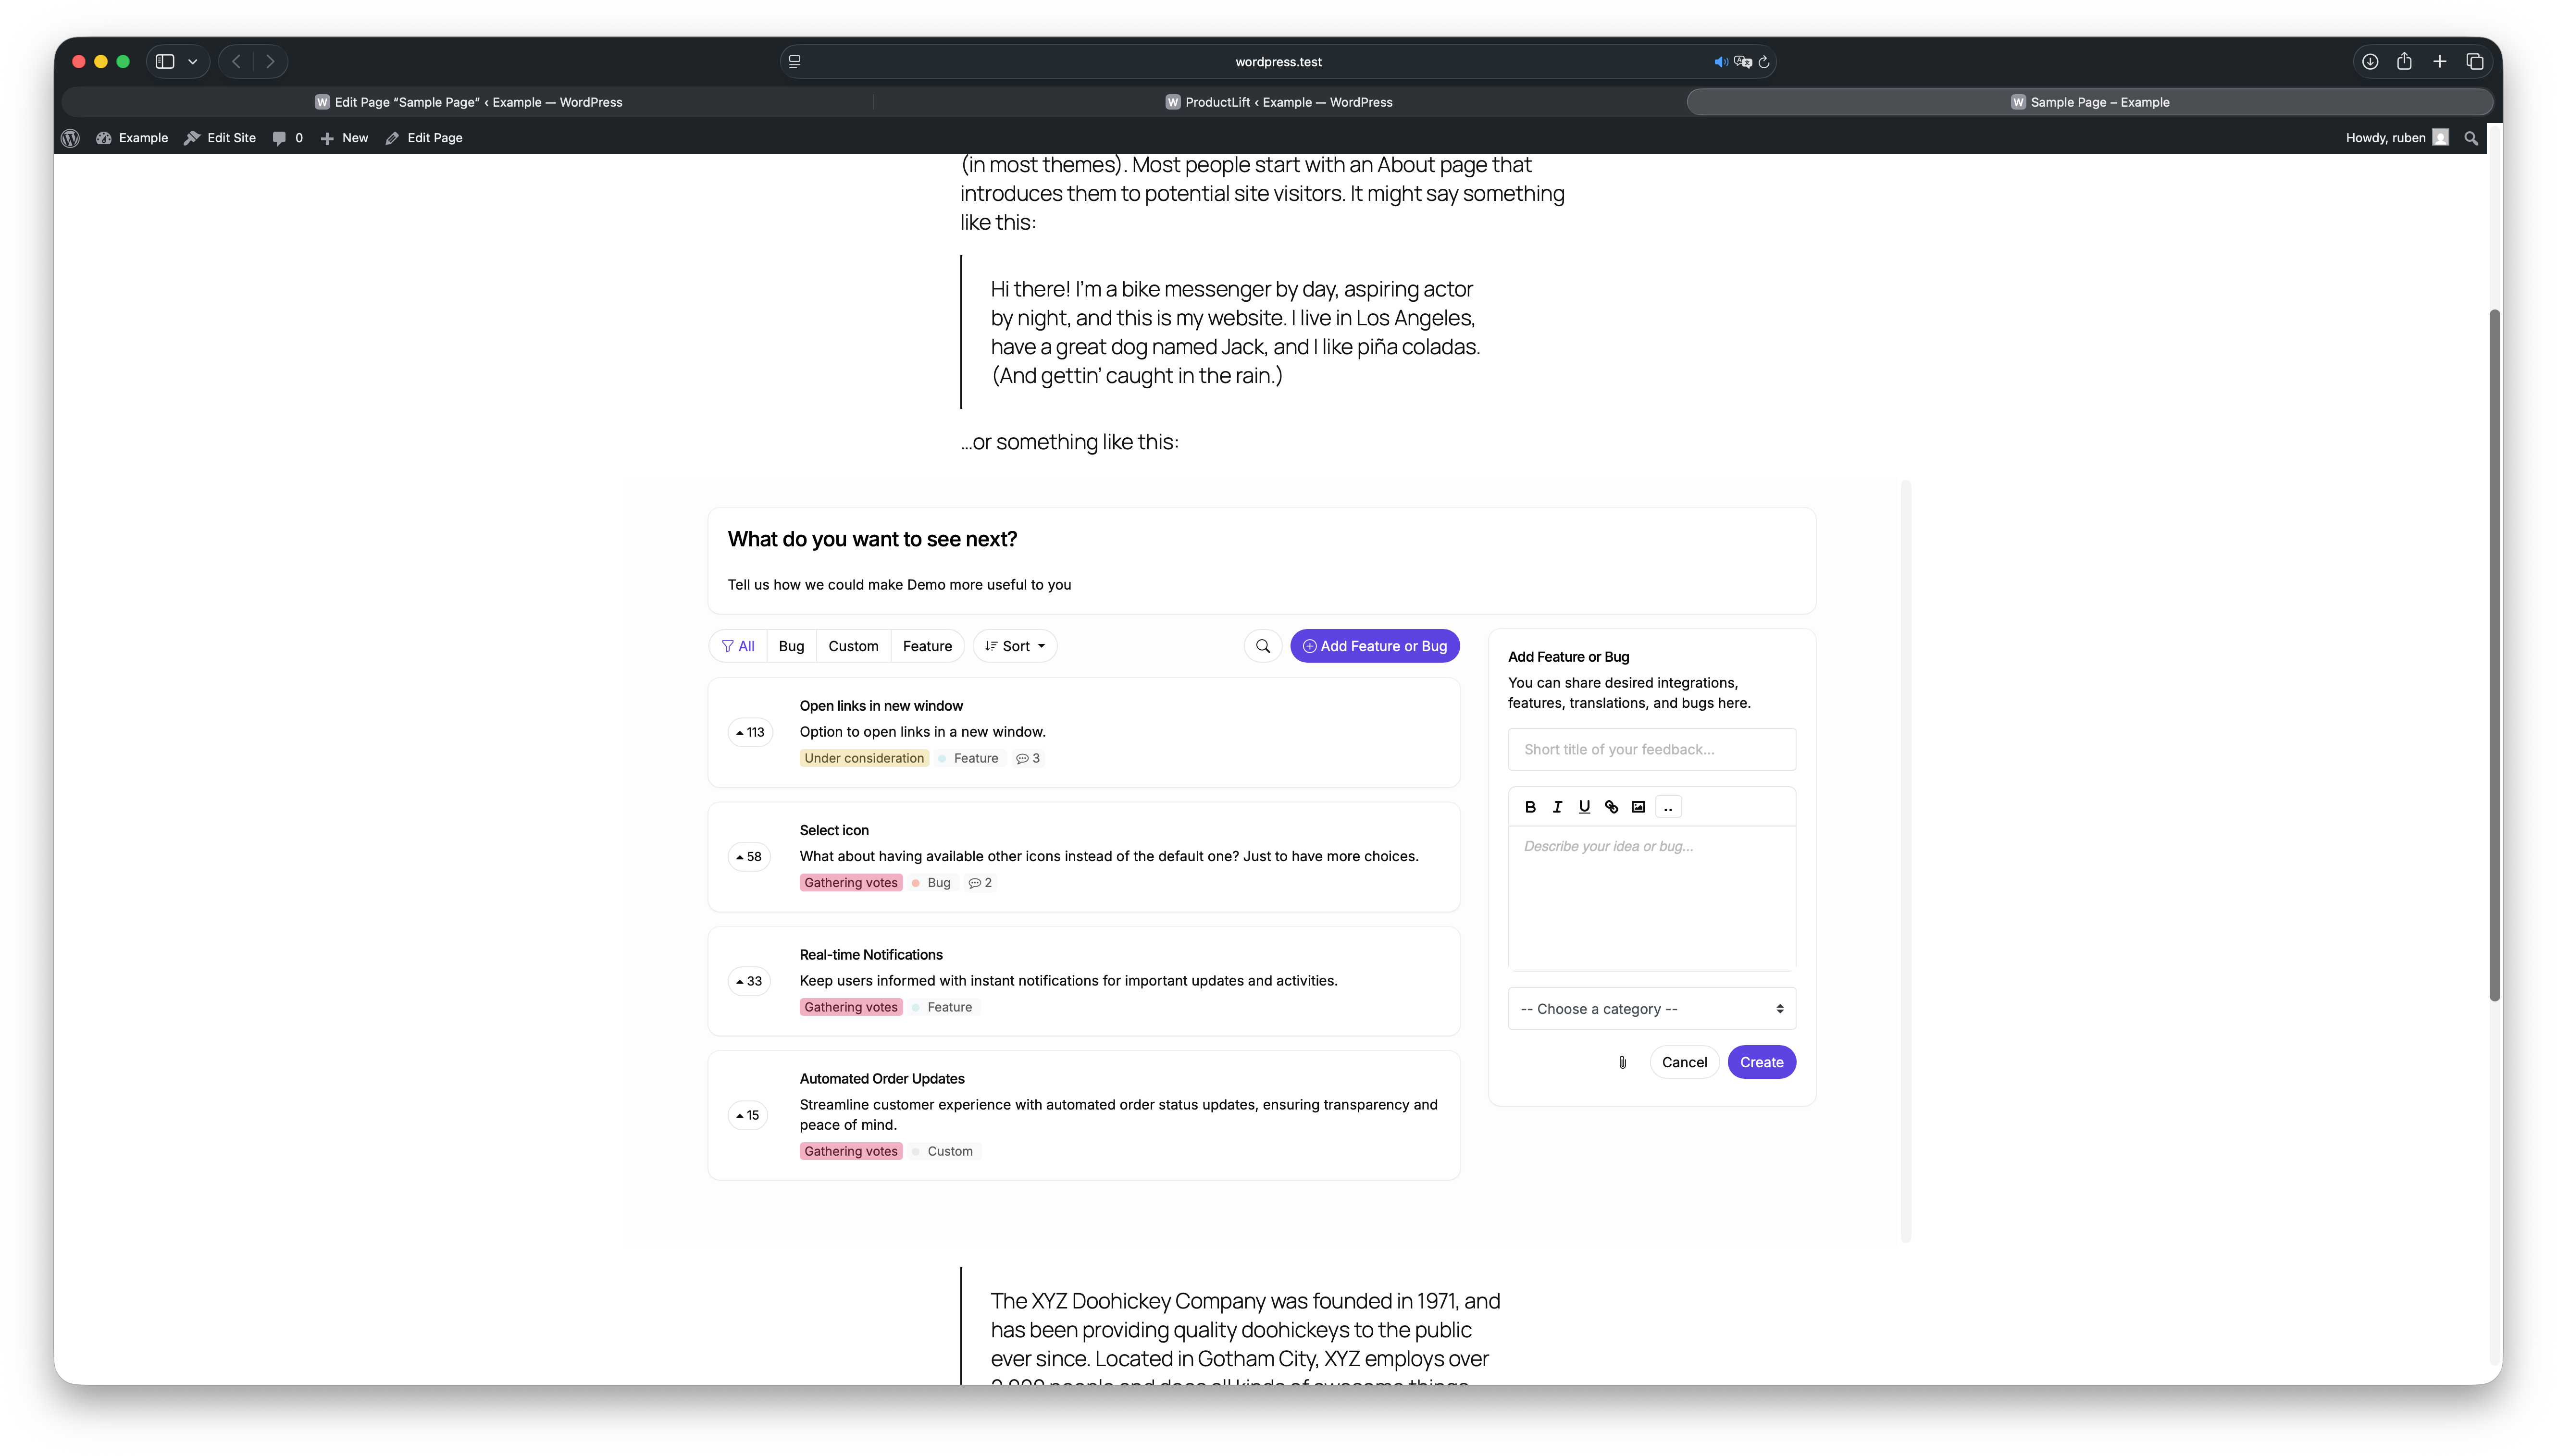Select the Sample Page – Example tab
2557x1456 pixels.
coord(2090,102)
